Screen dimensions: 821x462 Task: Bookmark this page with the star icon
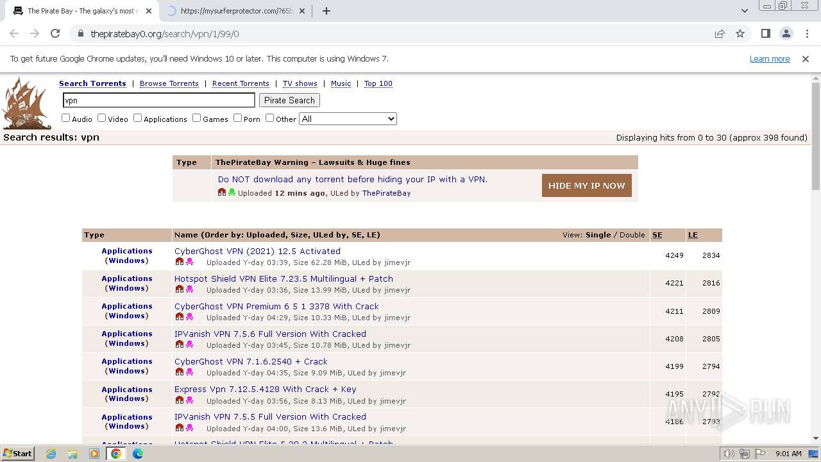tap(740, 33)
